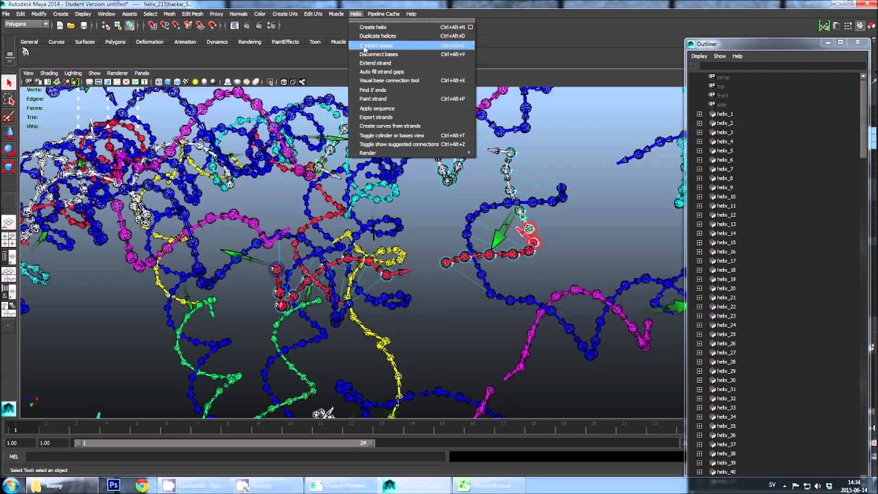Open Render view icon on status line
Viewport: 878px width, 494px height.
pos(234,25)
